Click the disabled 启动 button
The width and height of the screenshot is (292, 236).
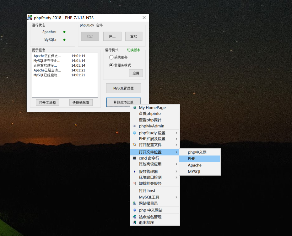90,36
